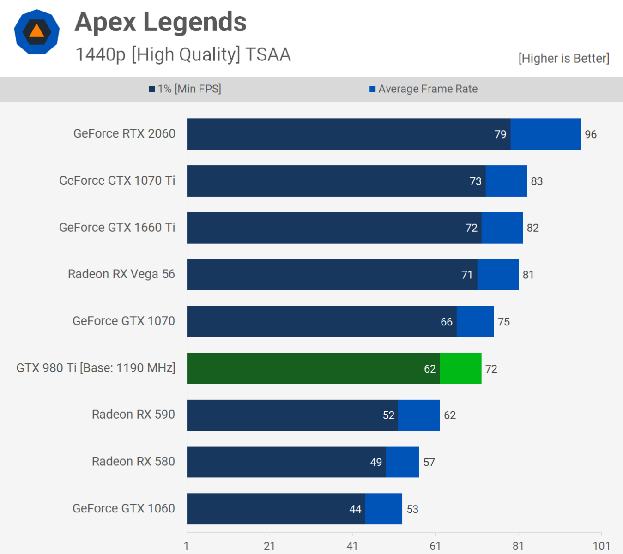The width and height of the screenshot is (623, 554).
Task: Click the "53" average value for GTX 1060
Action: [x=412, y=509]
